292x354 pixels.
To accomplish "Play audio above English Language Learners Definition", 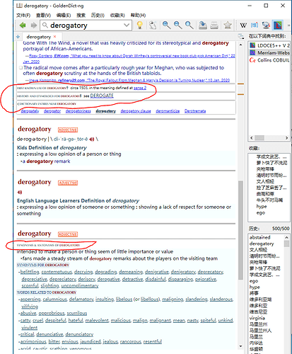I will [x=20, y=193].
